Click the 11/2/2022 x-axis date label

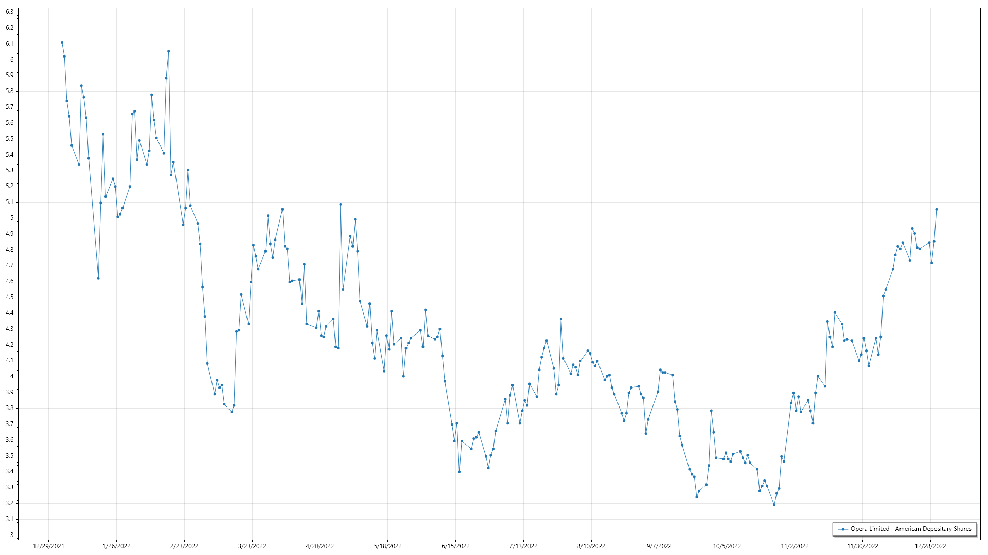[795, 546]
